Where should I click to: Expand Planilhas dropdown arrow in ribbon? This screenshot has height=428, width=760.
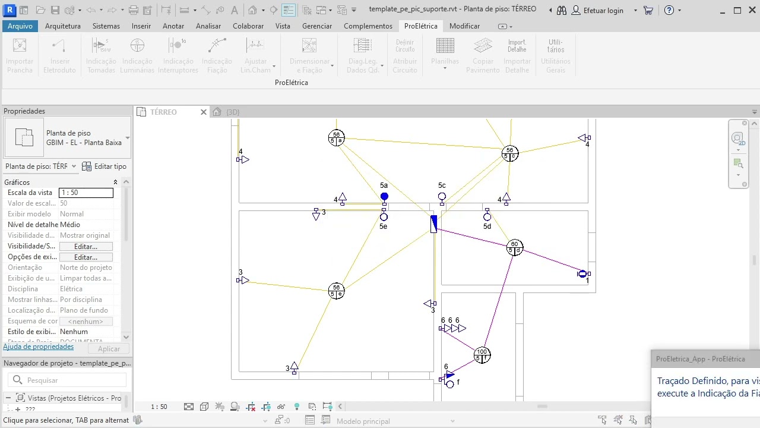pyautogui.click(x=445, y=69)
